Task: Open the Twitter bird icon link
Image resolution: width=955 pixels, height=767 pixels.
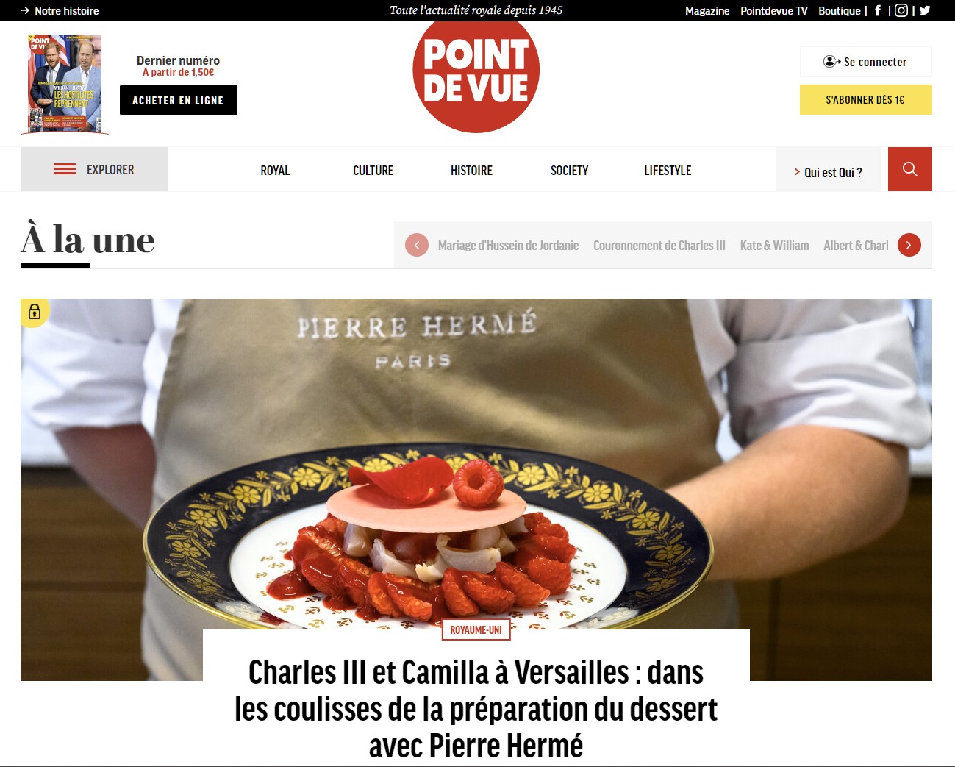Action: [925, 10]
